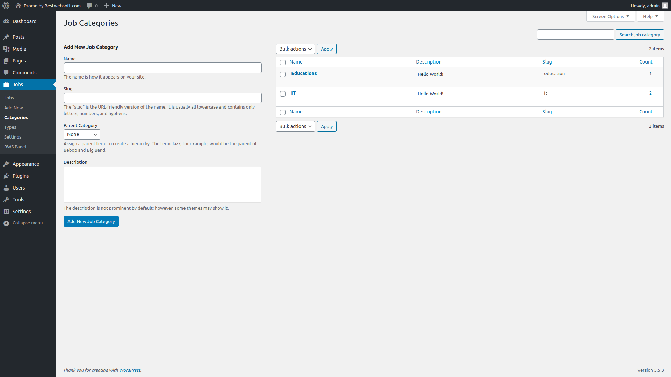Click inside the category Name field
This screenshot has height=377, width=671.
(x=163, y=68)
